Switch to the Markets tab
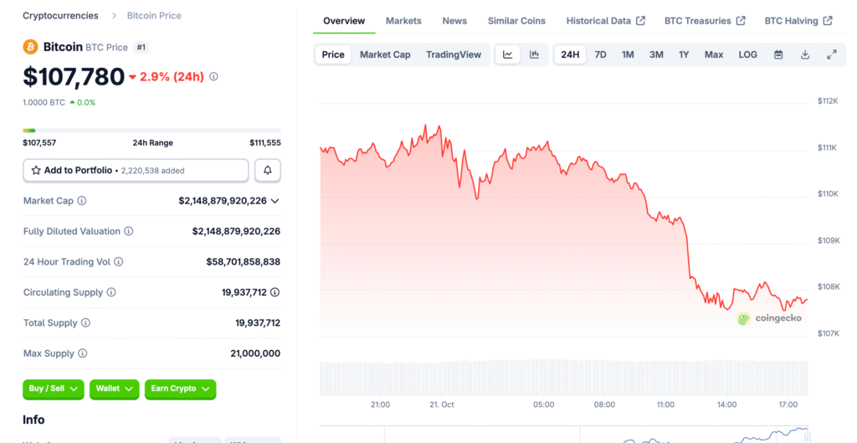Viewport: 857px width, 443px height. 403,21
